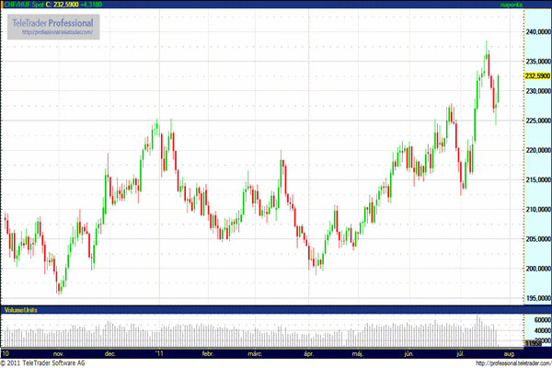Click the 'márc.' month label on time axis
This screenshot has height=368, width=552.
point(254,353)
